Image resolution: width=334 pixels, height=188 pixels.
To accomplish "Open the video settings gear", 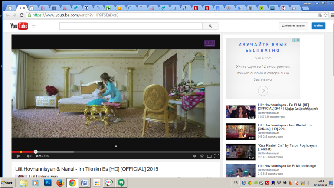I will pos(202,156).
